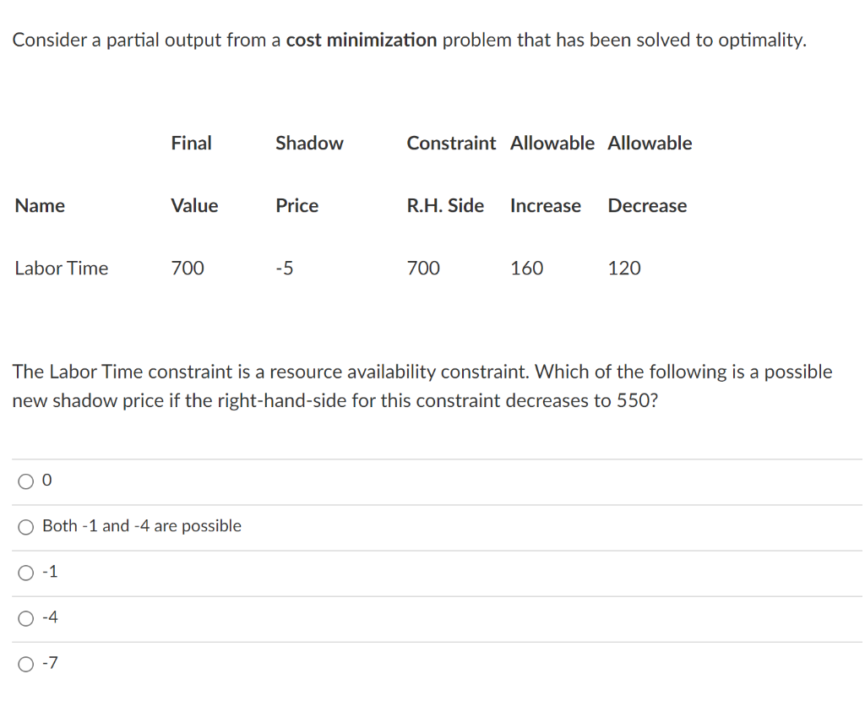Screen dimensions: 865x701
Task: Click the label text "0"
Action: point(47,479)
